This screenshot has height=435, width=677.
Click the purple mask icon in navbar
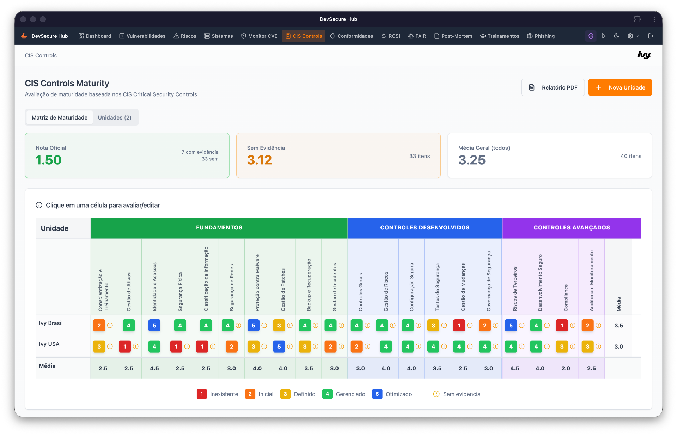[x=591, y=36]
